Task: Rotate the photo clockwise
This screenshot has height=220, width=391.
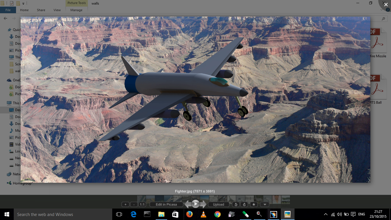Action: click(244, 205)
